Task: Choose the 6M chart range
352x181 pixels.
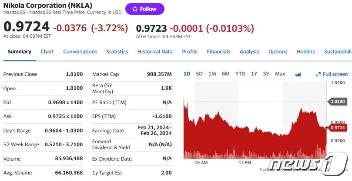Action: (x=225, y=74)
